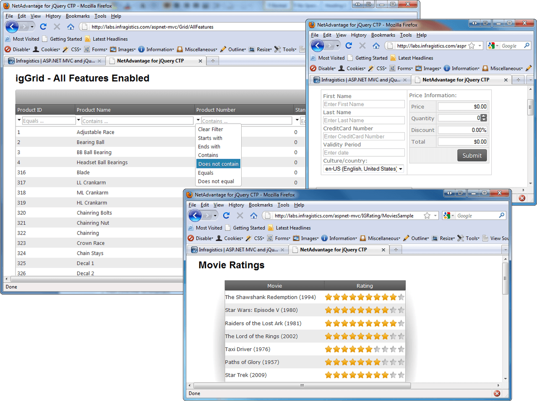Click the Discount input field
The height and width of the screenshot is (401, 537).
(x=463, y=130)
